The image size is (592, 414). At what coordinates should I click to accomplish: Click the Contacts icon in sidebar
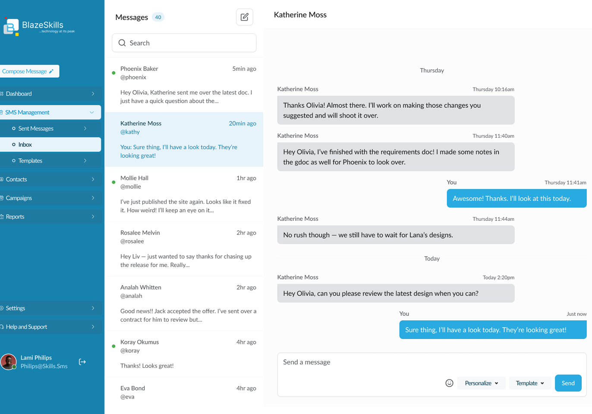click(2, 179)
